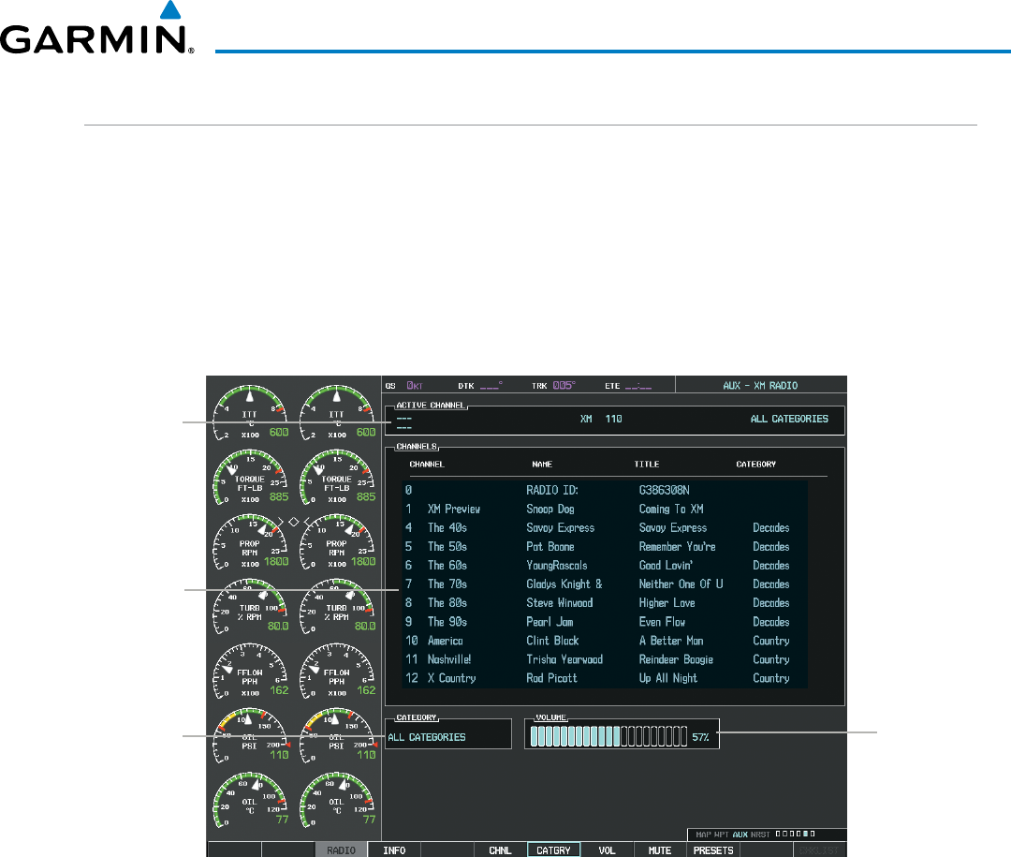Click the left OIL °C gauge
Screen dimensions: 1011x857
[250, 800]
